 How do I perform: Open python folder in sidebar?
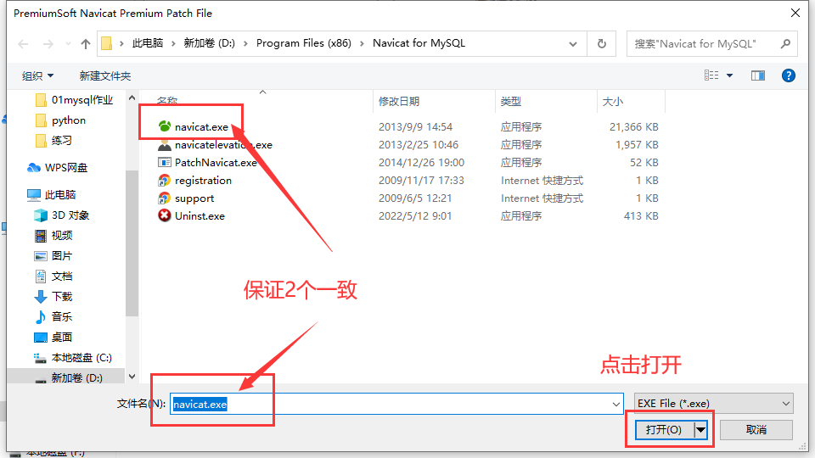[68, 120]
